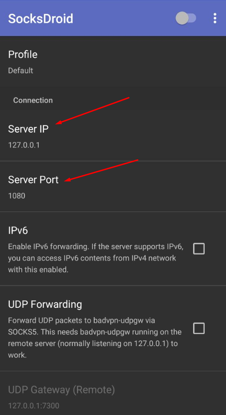Viewport: 226px width, 415px height.
Task: Open the Server Port setting
Action: click(x=113, y=186)
